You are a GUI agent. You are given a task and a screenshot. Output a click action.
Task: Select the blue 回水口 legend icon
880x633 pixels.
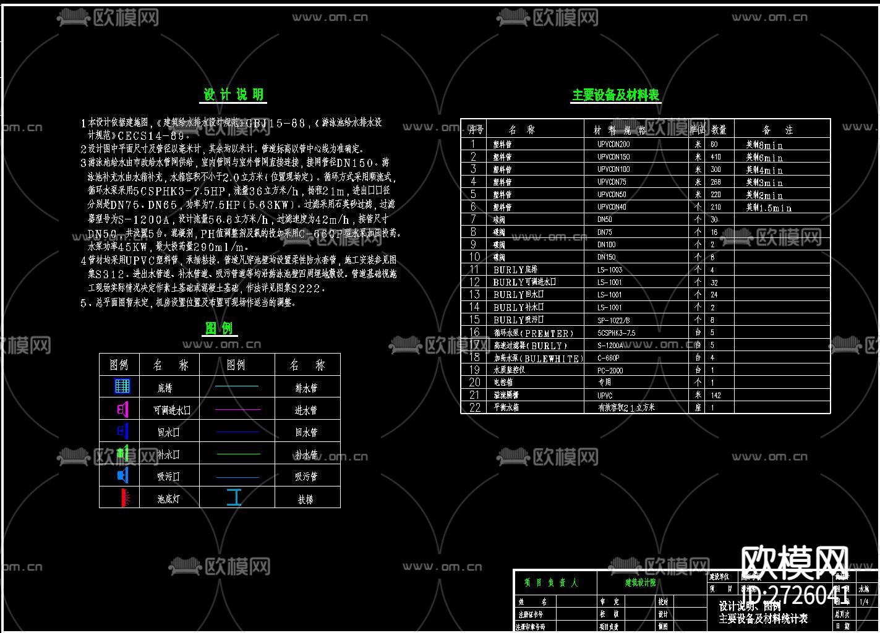coord(122,431)
